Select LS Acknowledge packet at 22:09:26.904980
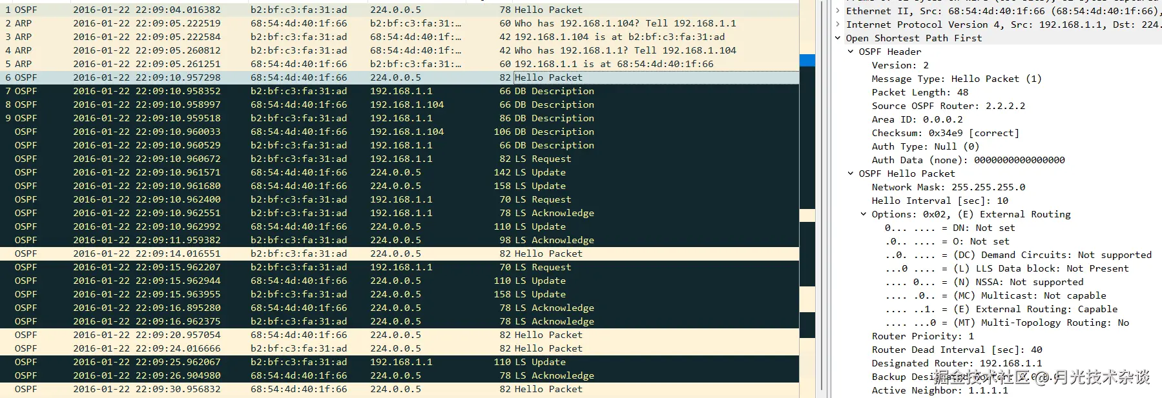Screen dimensions: 1162x398 point(399,375)
